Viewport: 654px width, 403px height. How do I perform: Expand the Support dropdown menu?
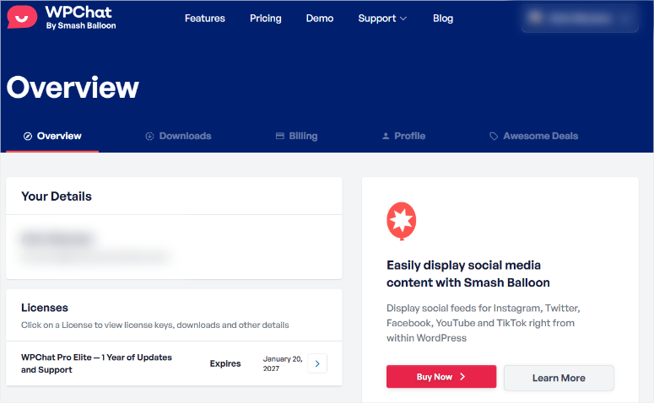(x=382, y=19)
